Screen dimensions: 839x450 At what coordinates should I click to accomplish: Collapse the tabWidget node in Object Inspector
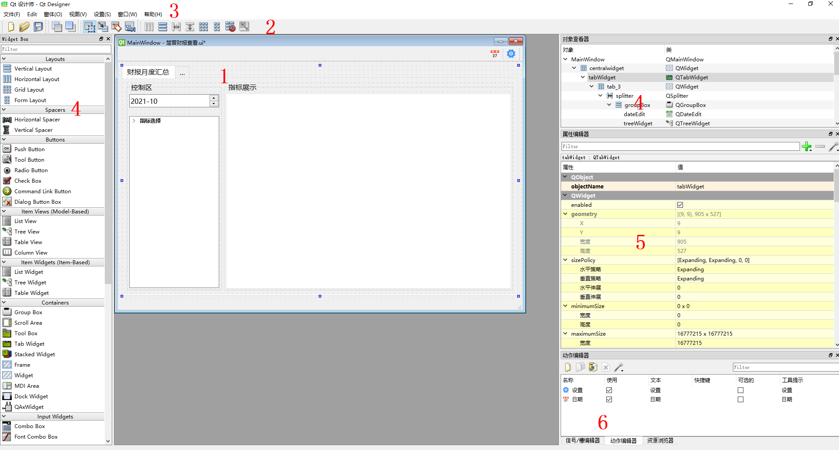point(583,77)
